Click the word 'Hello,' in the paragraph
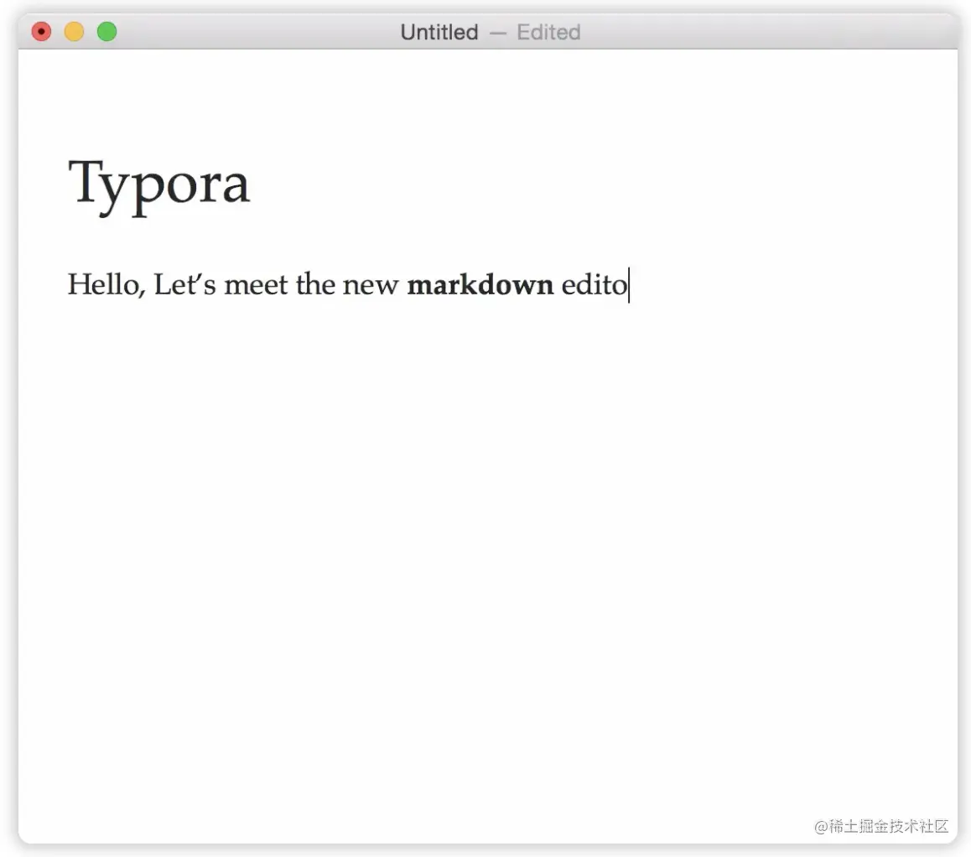 (106, 285)
